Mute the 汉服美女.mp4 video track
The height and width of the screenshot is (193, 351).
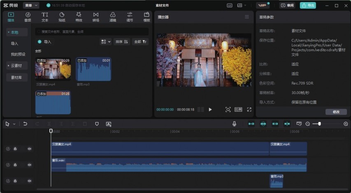29,149
